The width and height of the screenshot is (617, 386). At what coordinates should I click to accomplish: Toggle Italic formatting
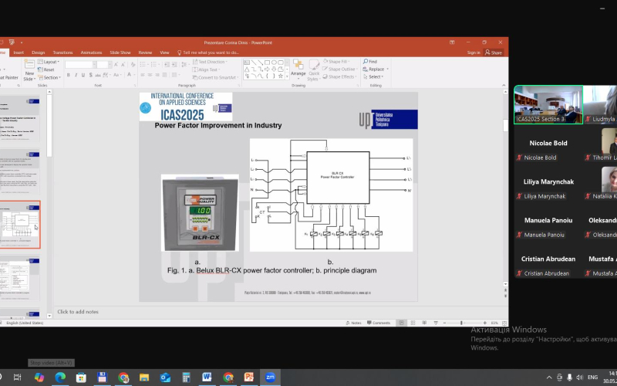coord(76,75)
